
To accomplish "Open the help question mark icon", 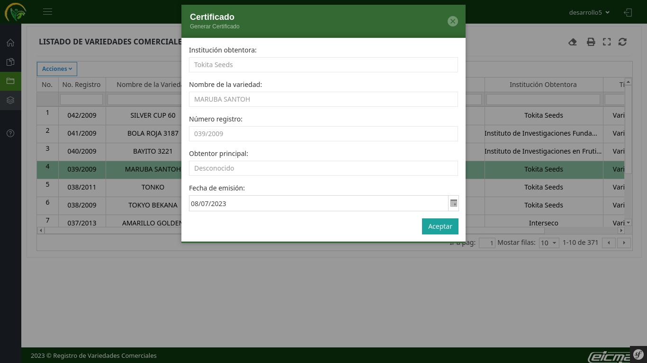I will 10,133.
